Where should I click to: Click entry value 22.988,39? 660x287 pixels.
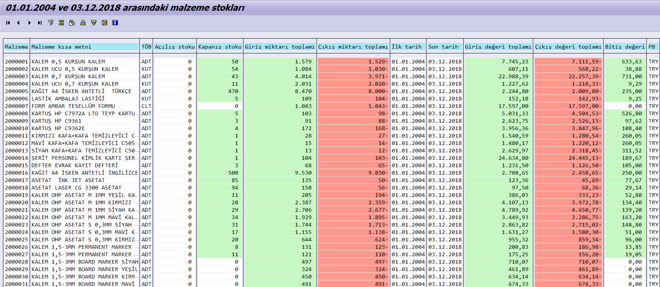[513, 77]
